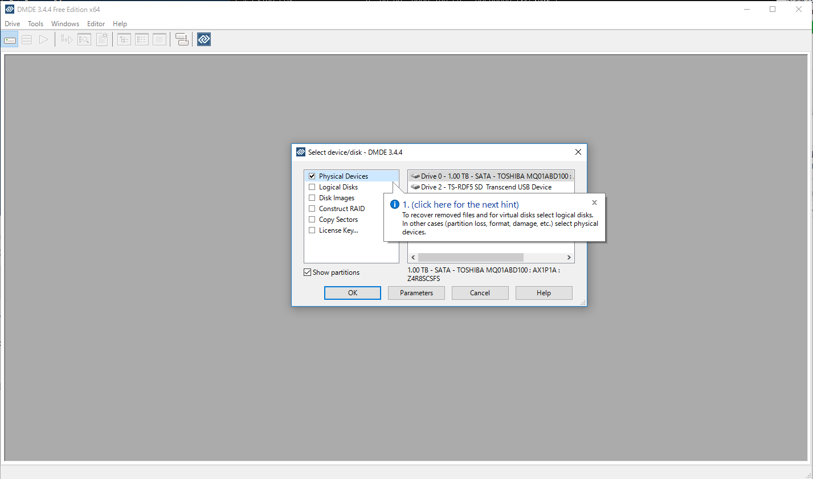Select Drive 0 TOSHIBA MQ01ABD100 row
813x479 pixels.
coord(491,176)
